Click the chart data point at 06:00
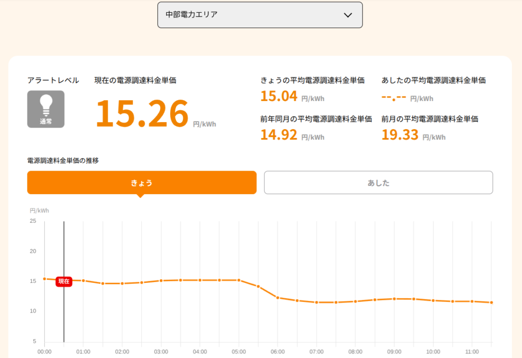522x358 pixels. pos(278,298)
